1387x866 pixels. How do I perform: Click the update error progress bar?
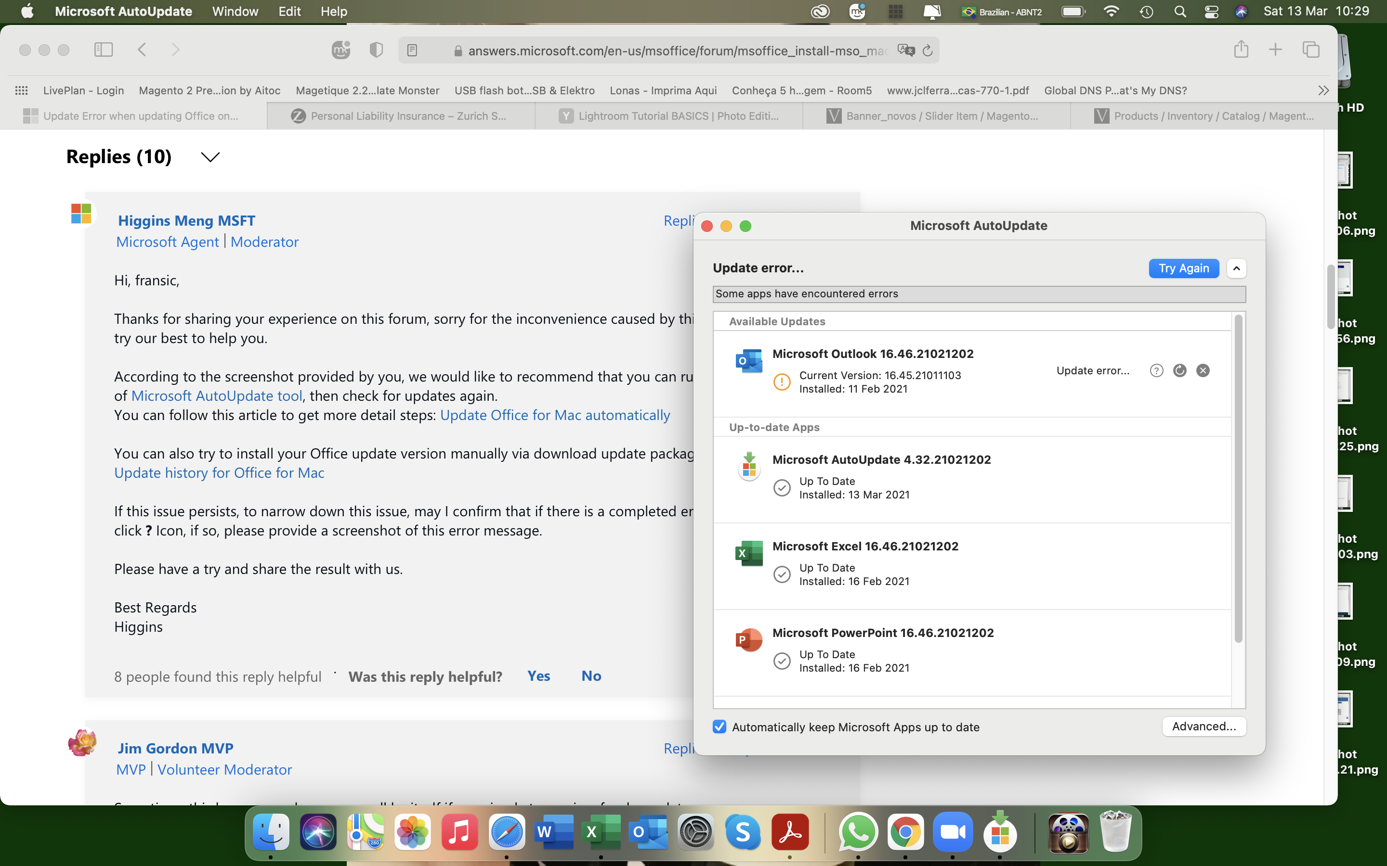(x=979, y=294)
